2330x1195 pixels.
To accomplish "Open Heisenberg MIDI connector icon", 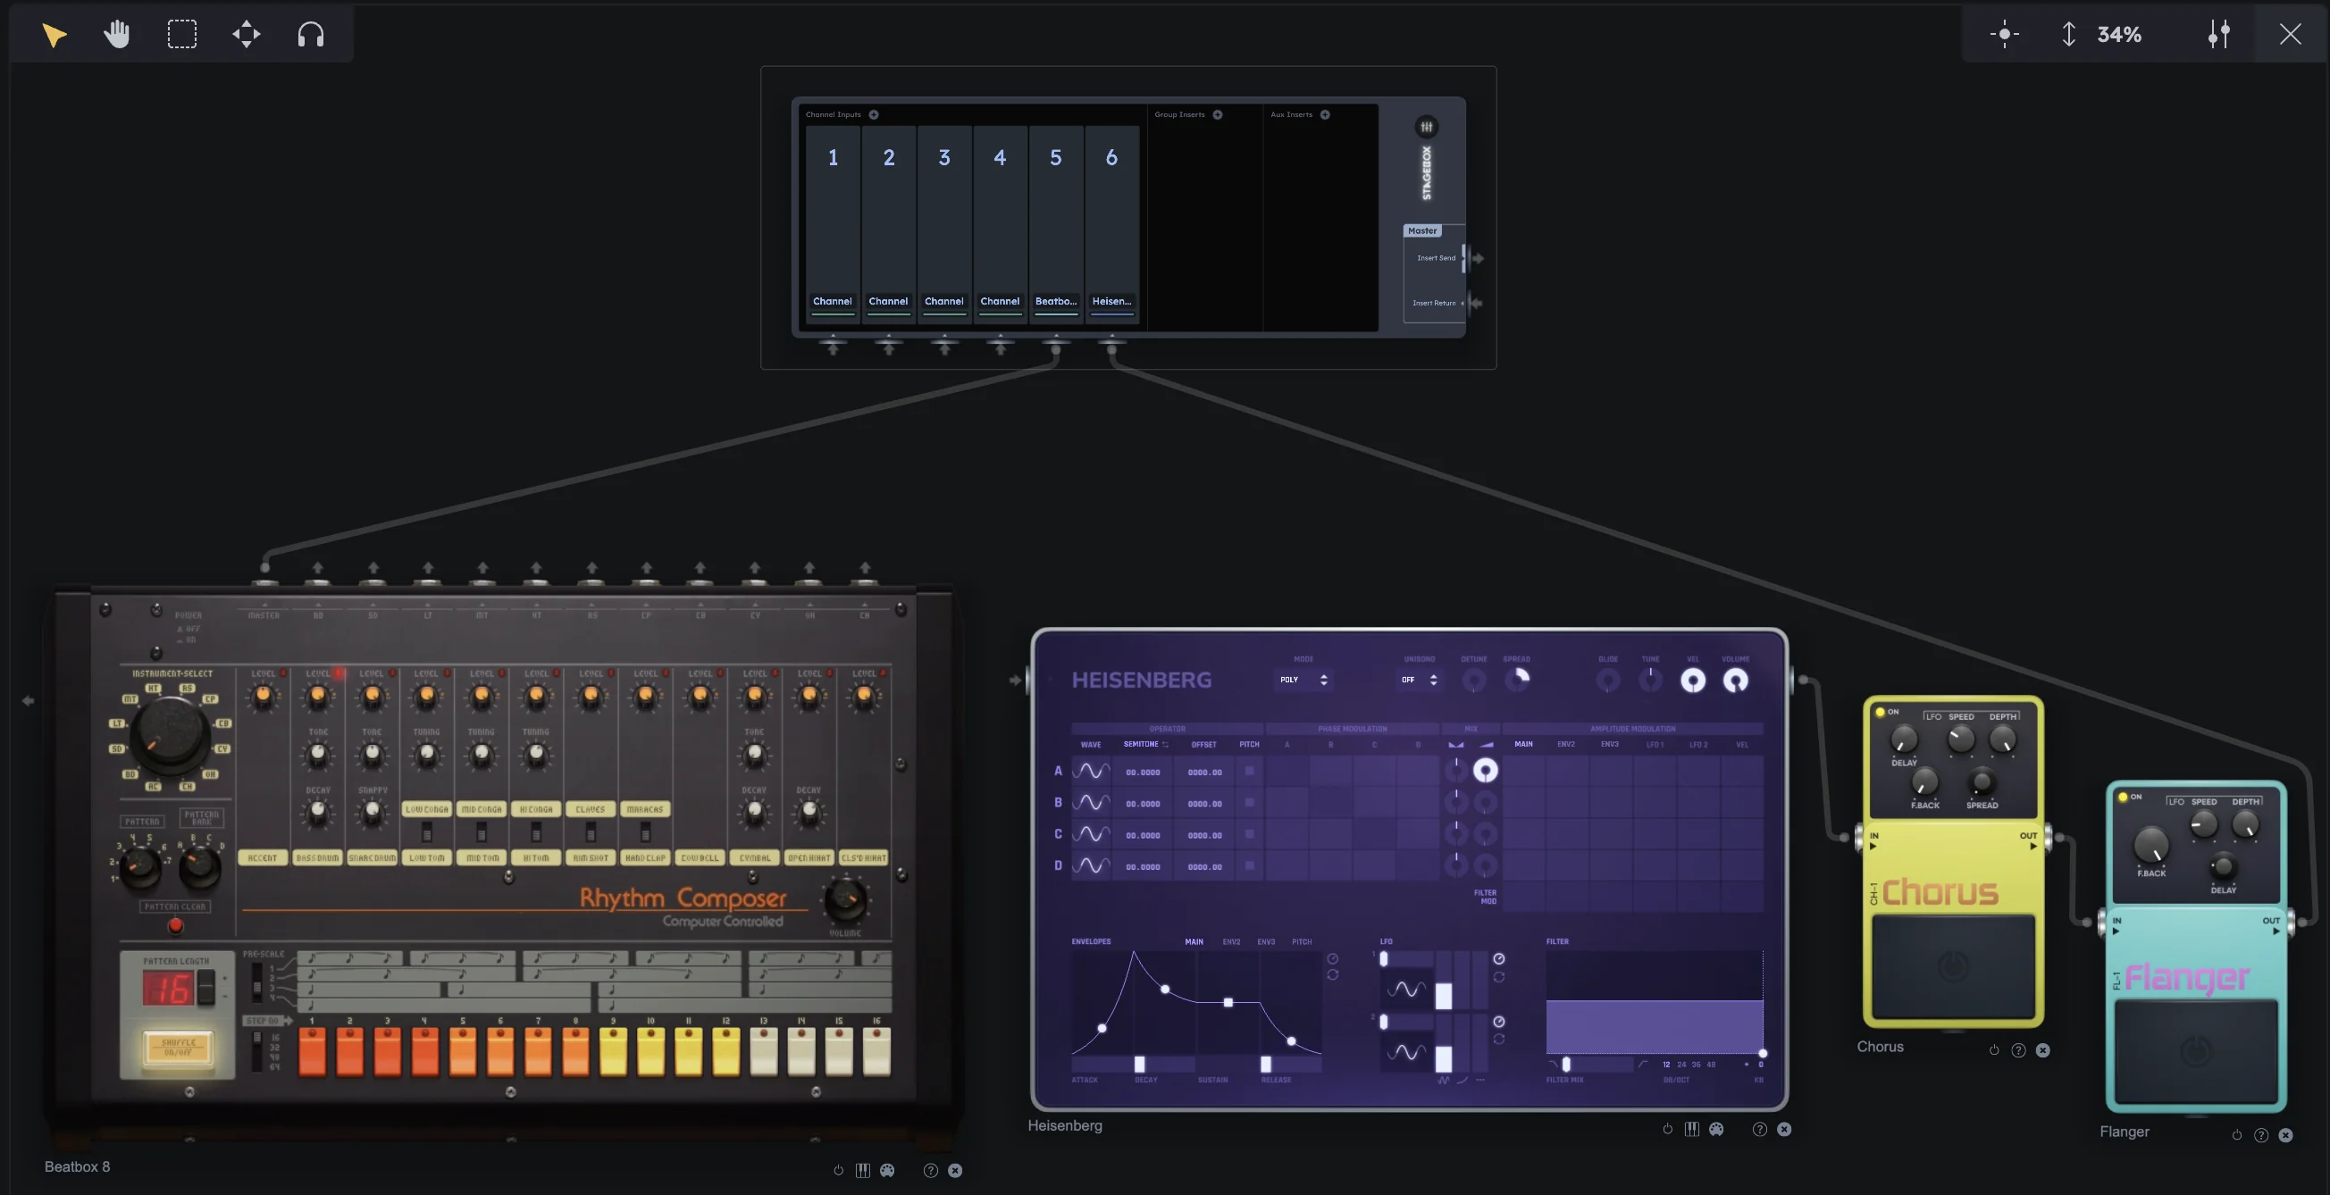I will click(x=1716, y=1129).
